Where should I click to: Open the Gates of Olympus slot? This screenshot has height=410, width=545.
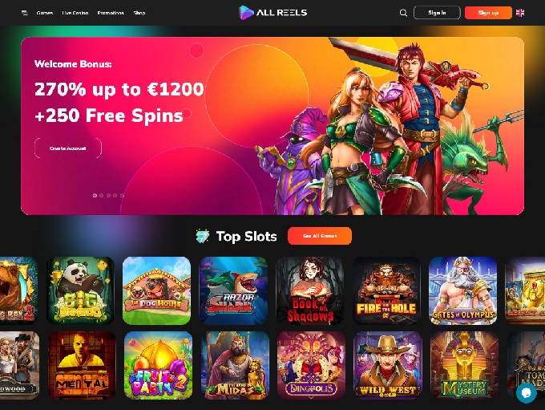coord(462,290)
